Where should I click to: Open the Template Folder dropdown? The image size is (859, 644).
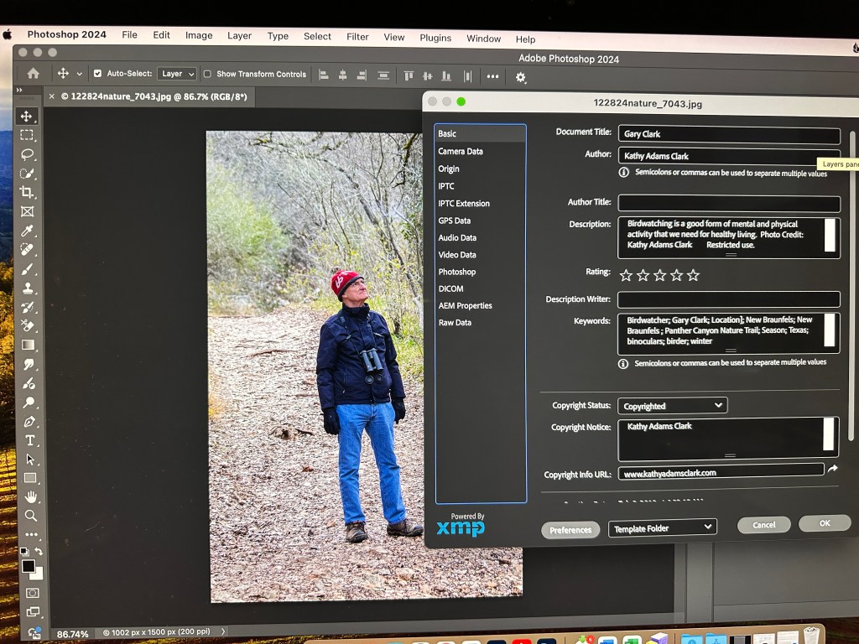coord(663,527)
